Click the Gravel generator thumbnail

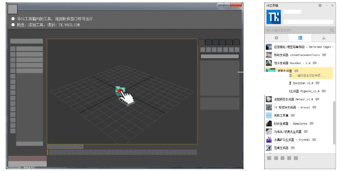(x=269, y=107)
